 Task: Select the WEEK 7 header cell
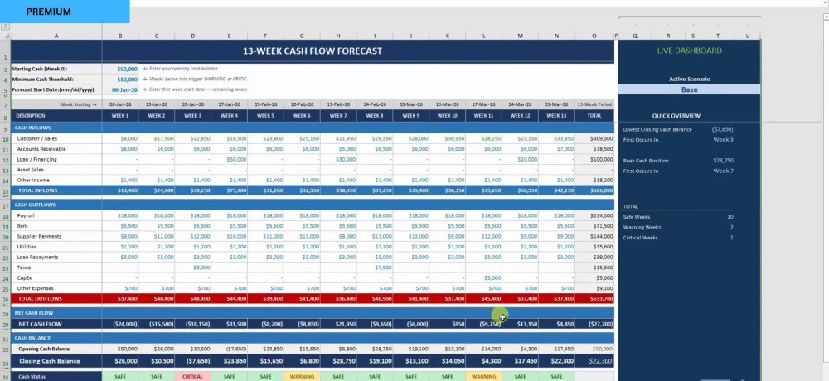click(338, 116)
